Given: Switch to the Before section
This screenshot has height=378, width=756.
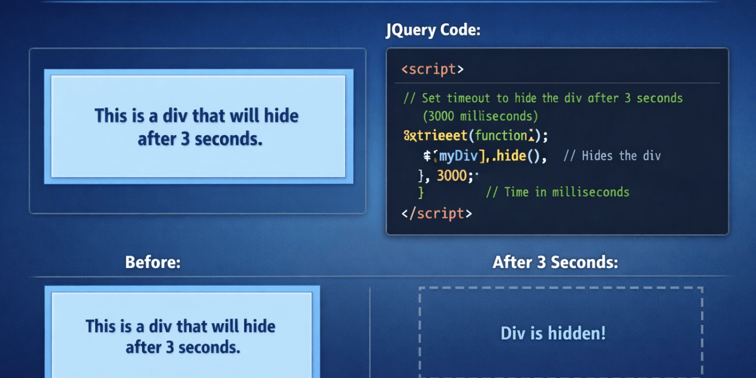Looking at the screenshot, I should (x=152, y=262).
